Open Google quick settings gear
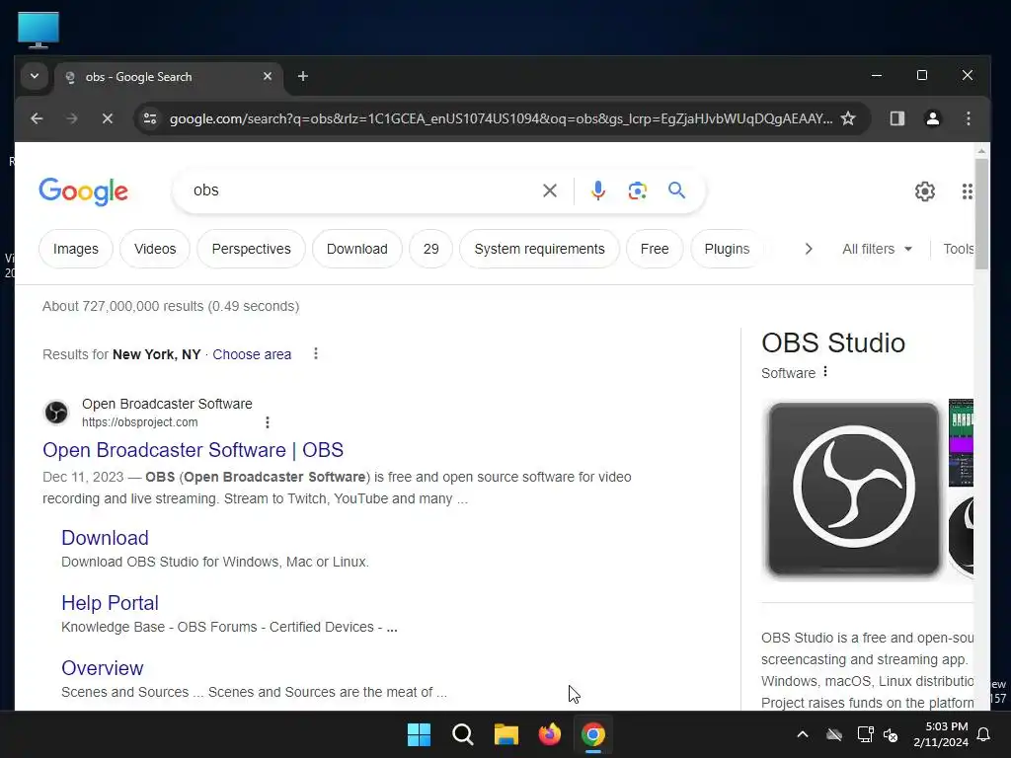This screenshot has height=758, width=1011. (x=924, y=191)
